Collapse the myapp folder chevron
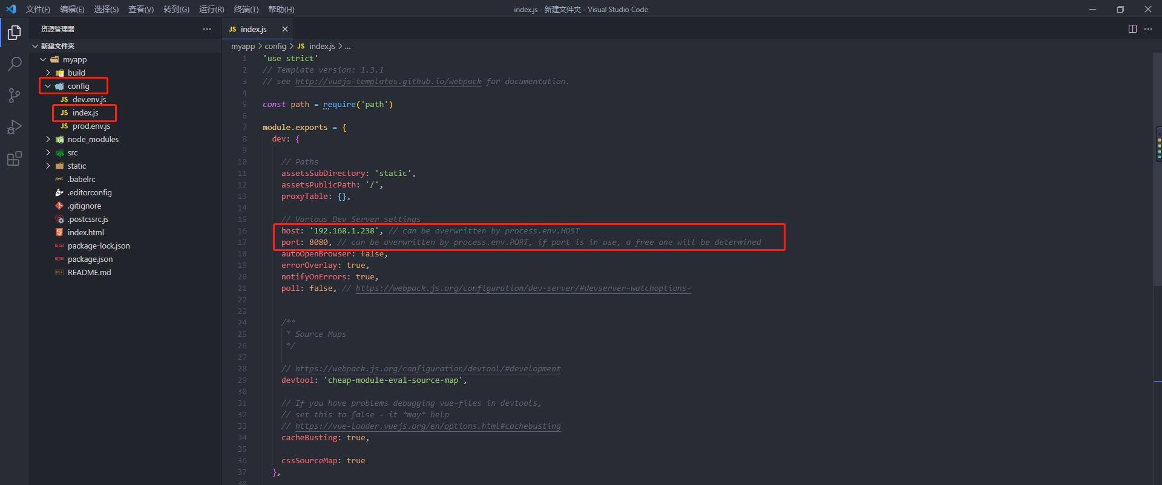This screenshot has height=485, width=1162. (43, 59)
